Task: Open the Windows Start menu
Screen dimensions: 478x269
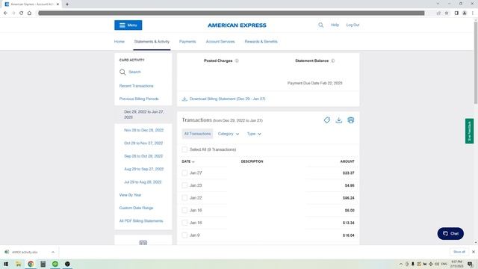Action: (x=6, y=264)
